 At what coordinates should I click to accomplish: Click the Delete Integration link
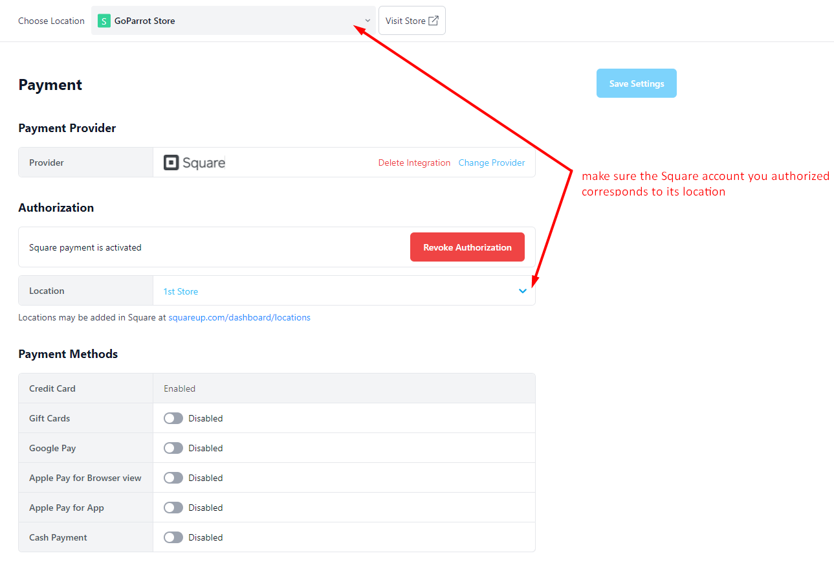pyautogui.click(x=414, y=162)
